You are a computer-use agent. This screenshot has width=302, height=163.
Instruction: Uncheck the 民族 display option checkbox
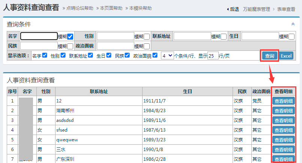point(127,55)
